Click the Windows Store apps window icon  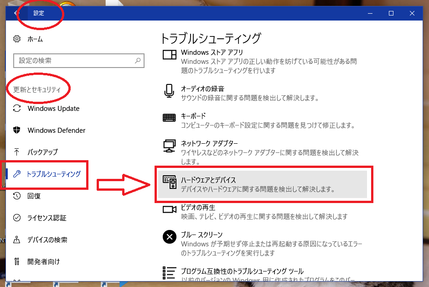(169, 55)
